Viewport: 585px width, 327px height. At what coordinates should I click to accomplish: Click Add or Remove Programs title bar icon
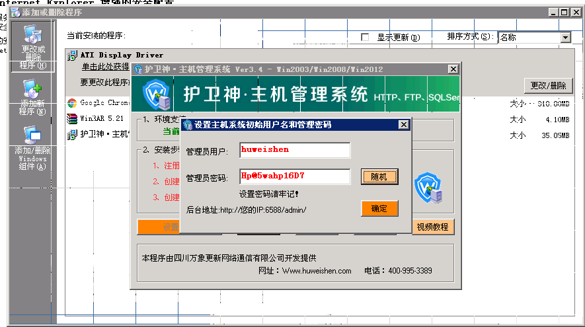point(16,13)
